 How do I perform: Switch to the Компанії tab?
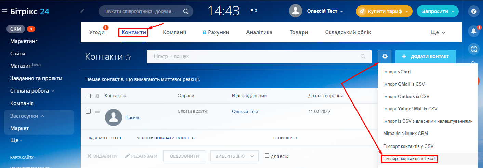click(174, 32)
